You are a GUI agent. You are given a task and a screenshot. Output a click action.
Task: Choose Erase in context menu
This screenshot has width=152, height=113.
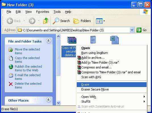pyautogui.click(x=112, y=84)
